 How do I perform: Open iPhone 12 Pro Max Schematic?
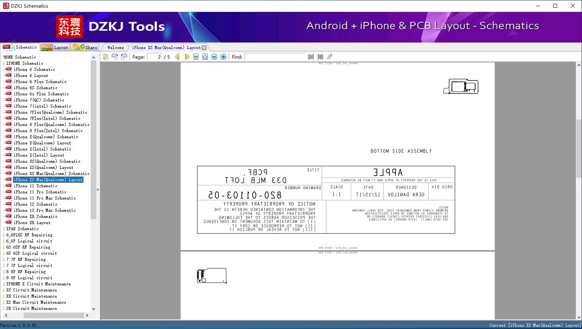coord(45,210)
